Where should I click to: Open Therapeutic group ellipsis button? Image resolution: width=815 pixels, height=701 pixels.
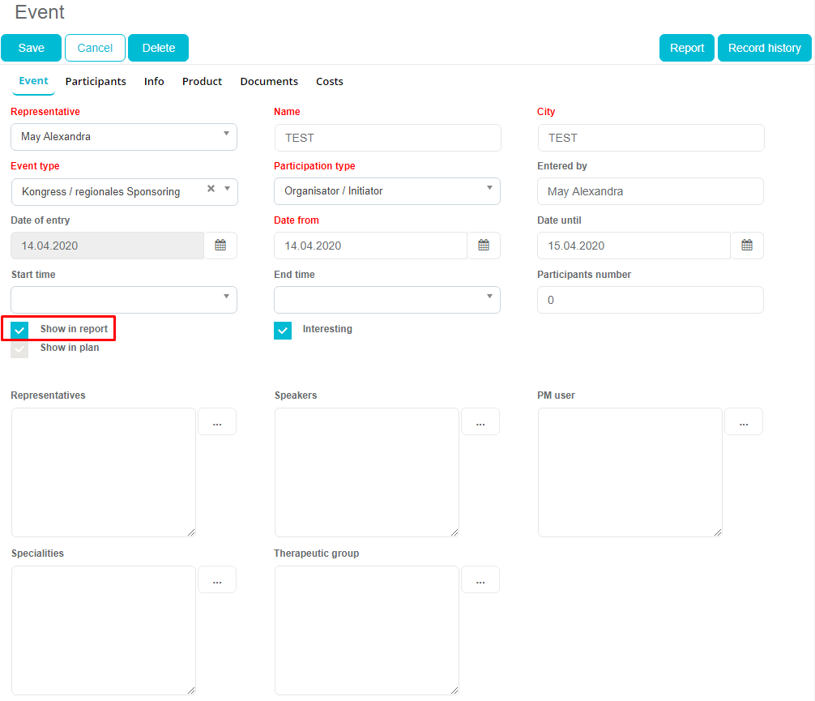(x=480, y=580)
